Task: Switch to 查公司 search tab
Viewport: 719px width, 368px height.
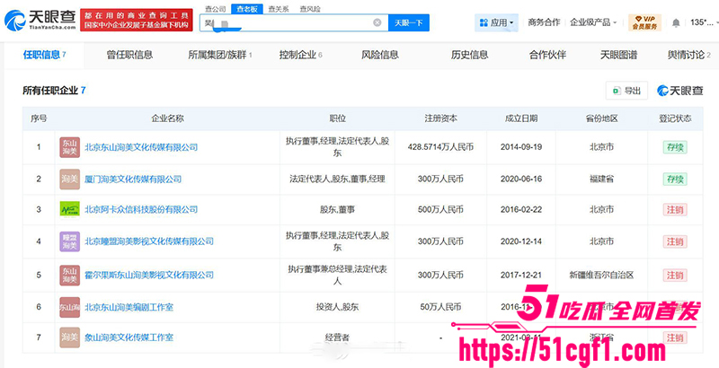Action: (215, 9)
